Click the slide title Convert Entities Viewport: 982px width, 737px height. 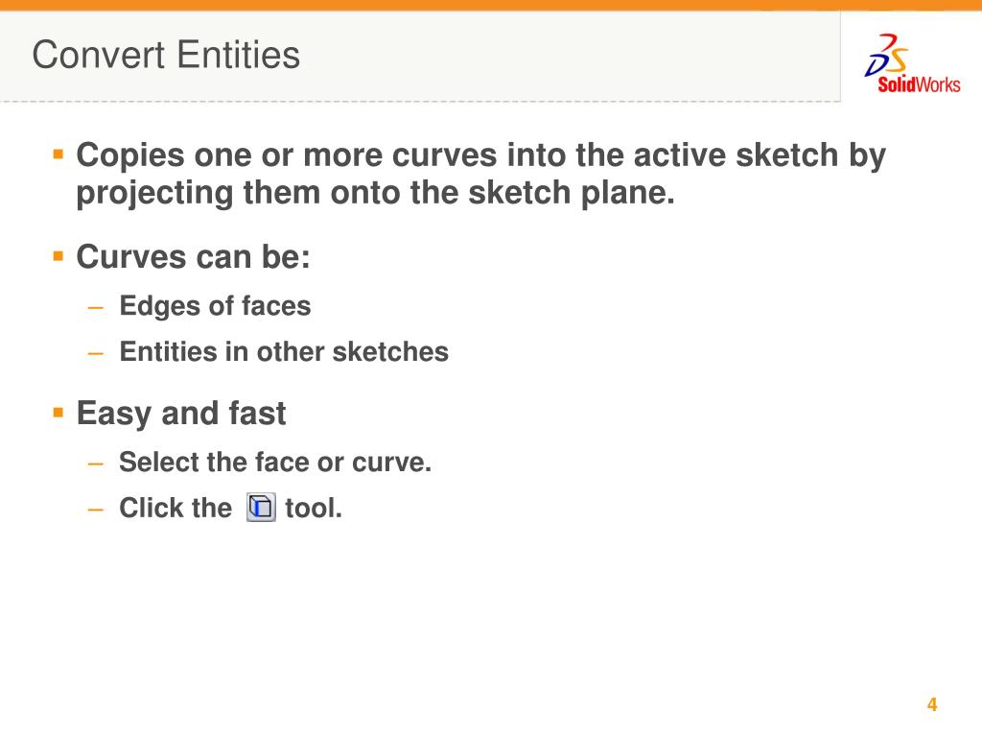click(x=166, y=55)
